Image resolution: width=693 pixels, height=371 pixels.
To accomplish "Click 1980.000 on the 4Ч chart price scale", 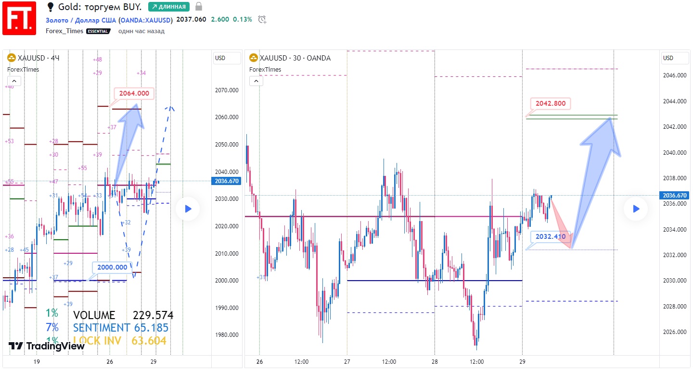I will pos(227,335).
